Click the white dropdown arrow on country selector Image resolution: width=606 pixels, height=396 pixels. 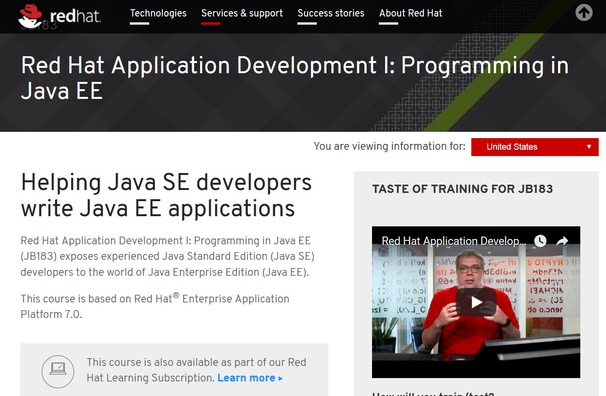tap(589, 147)
